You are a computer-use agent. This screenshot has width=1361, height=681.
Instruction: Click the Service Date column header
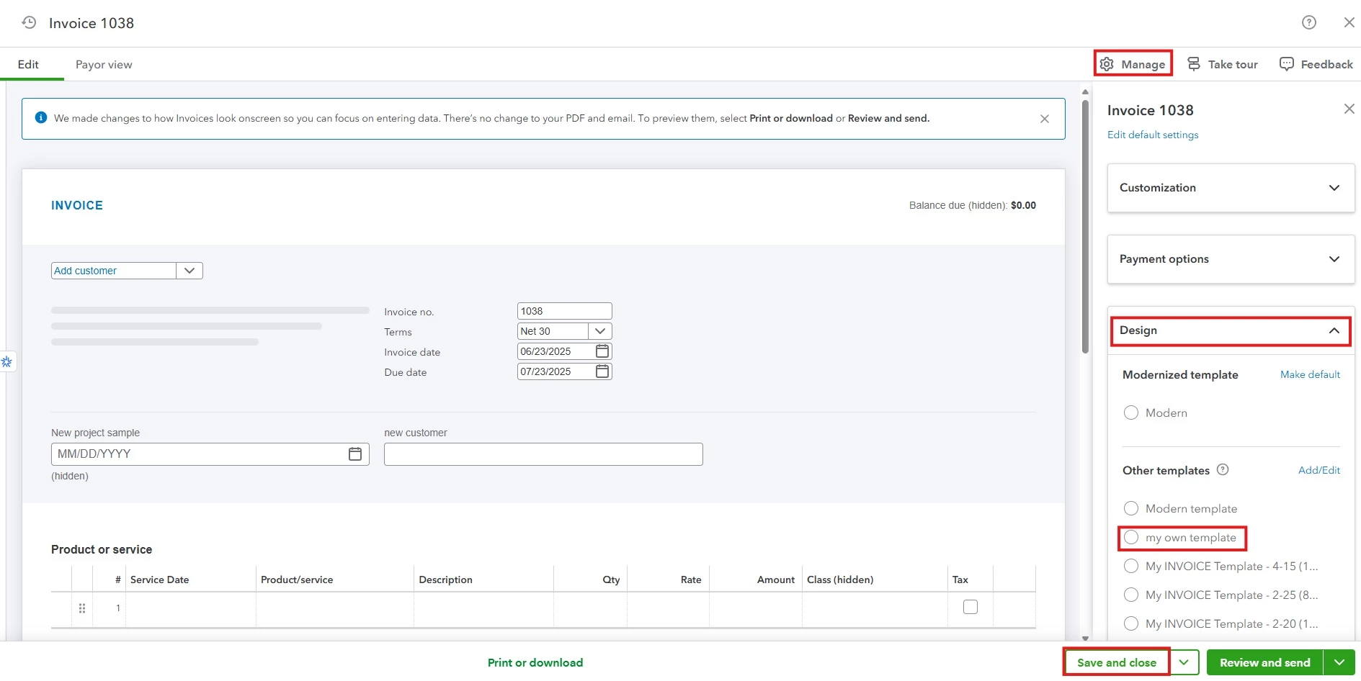tap(159, 579)
